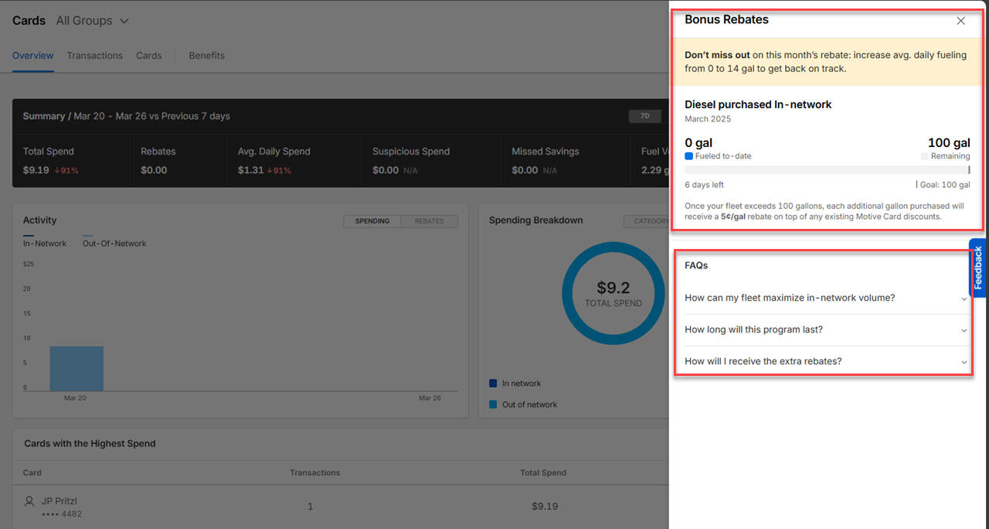Viewport: 989px width, 529px height.
Task: Toggle Activity chart to Rebates
Action: tap(429, 221)
